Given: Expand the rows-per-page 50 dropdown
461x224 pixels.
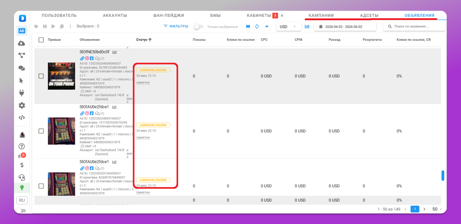Looking at the screenshot, I should tap(437, 209).
